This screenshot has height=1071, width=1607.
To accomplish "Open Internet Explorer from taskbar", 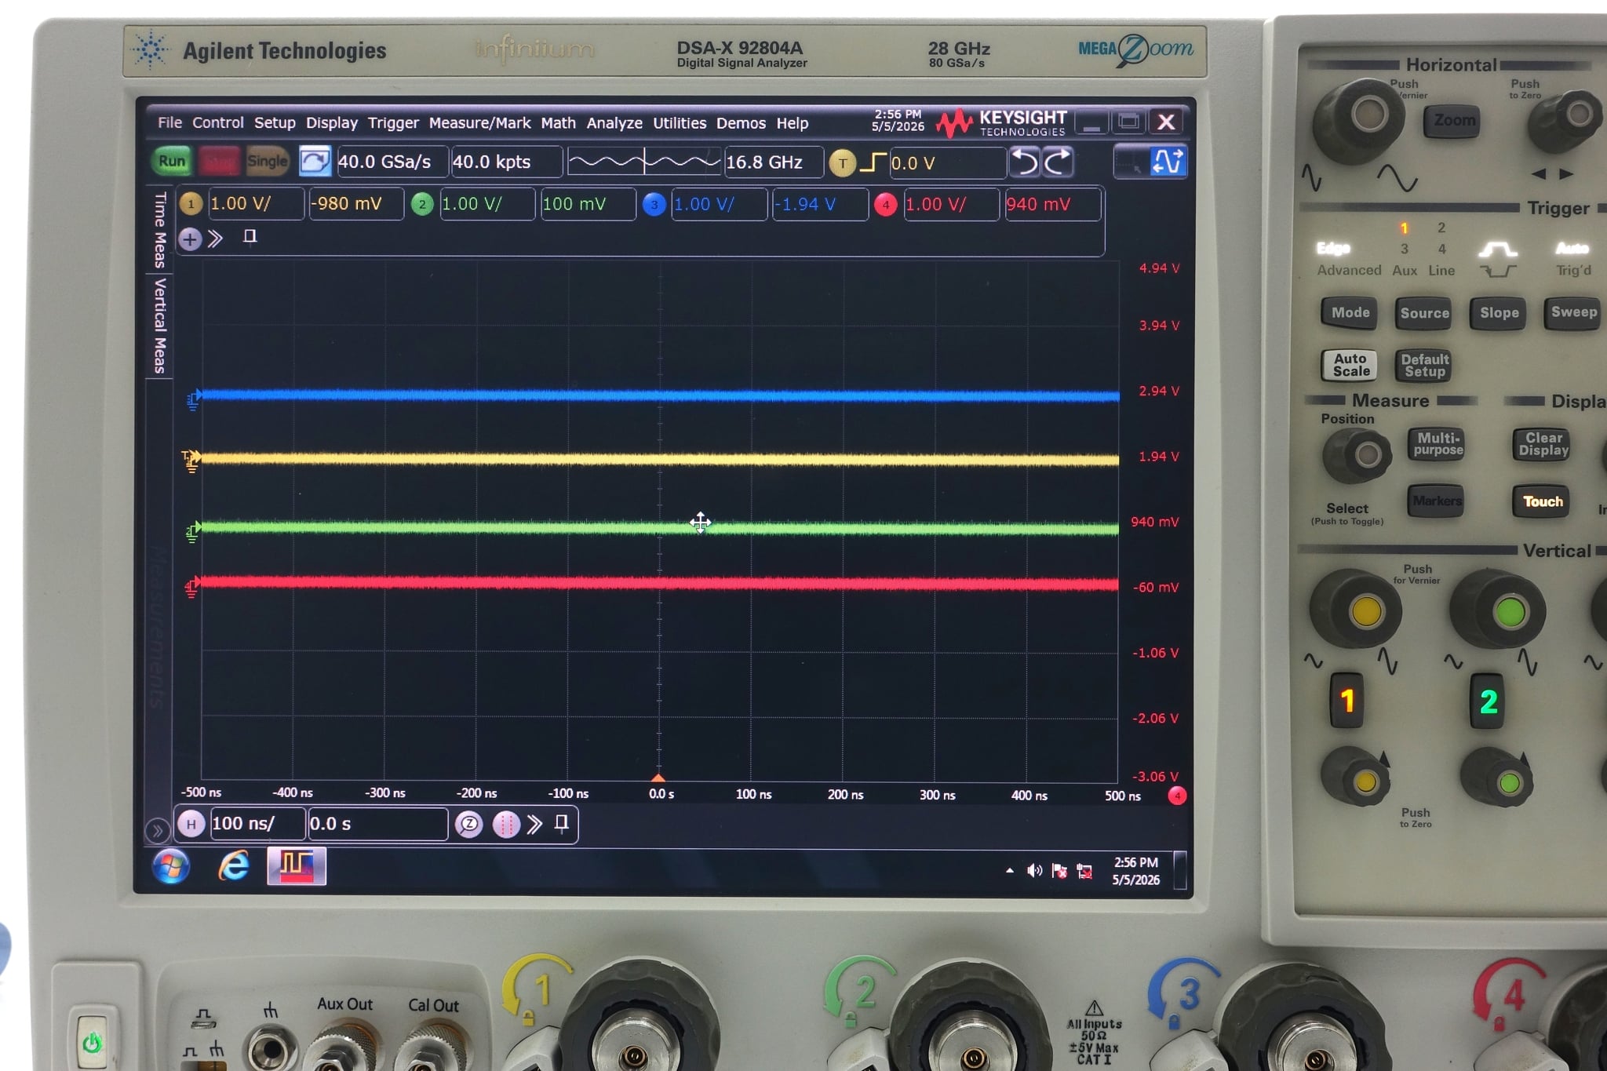I will point(234,866).
